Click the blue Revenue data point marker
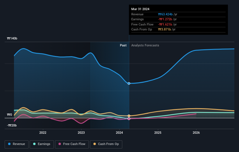Viewport: 239px width, 152px height. [x=129, y=83]
